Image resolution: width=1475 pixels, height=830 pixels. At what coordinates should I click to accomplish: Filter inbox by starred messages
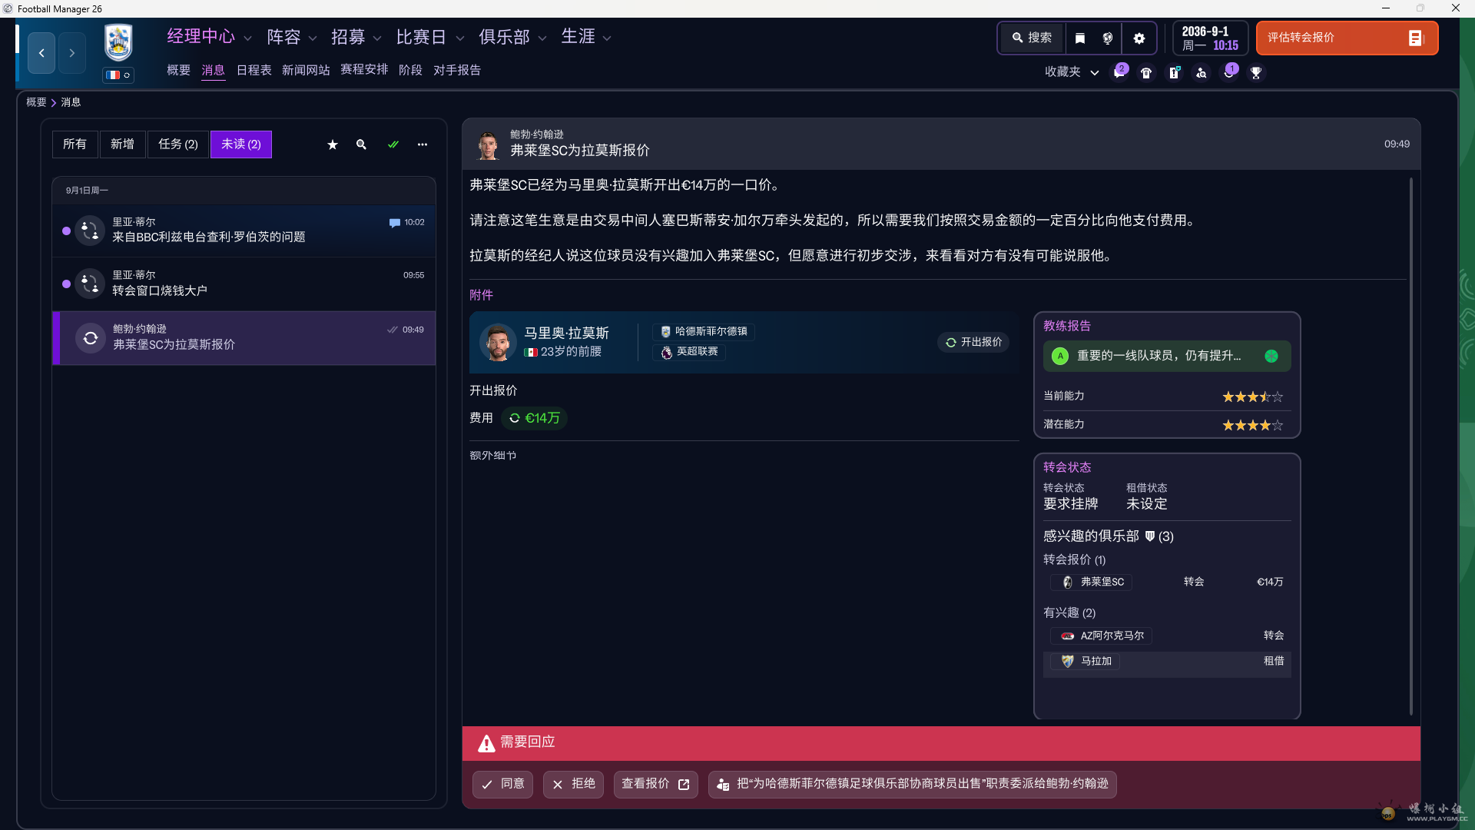(333, 144)
